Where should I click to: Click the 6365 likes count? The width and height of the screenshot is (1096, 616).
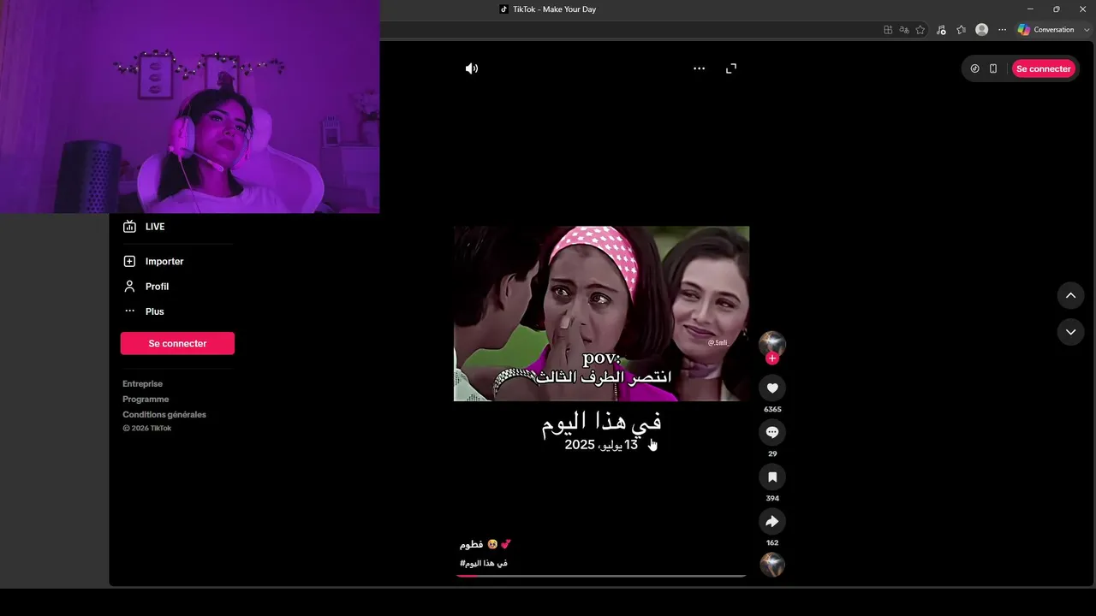coord(772,410)
